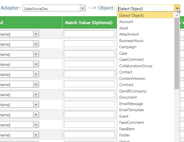Viewport: 184px width, 142px height.
Task: Open the fourth row's field name dropdown arrow
Action: [x=36, y=64]
